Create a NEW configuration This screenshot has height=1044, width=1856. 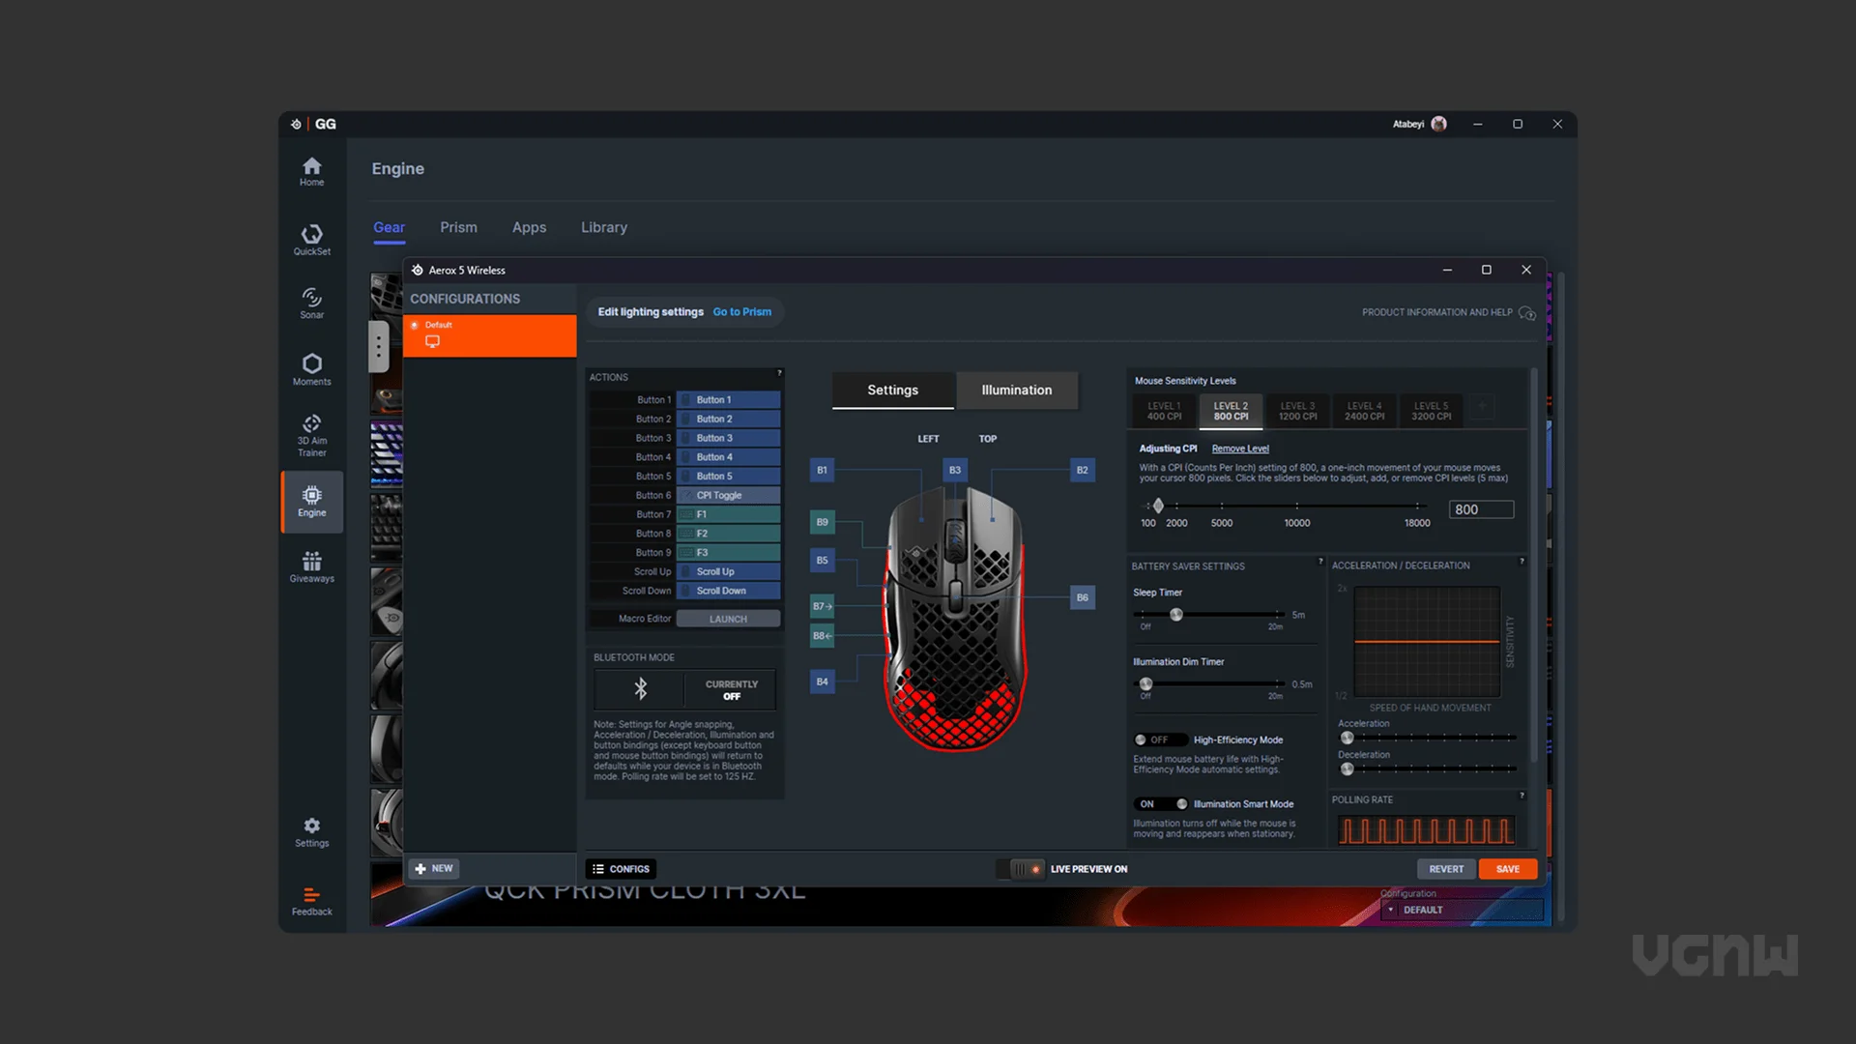click(x=433, y=868)
